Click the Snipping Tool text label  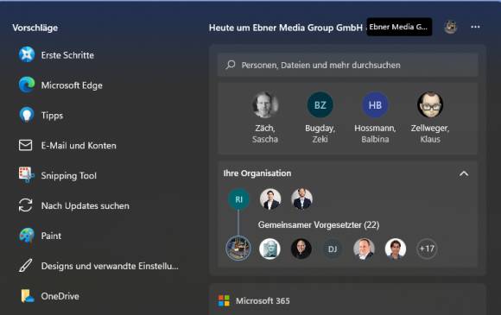click(69, 175)
